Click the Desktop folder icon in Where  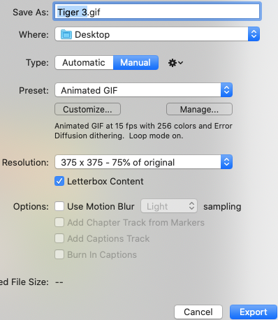pos(66,34)
